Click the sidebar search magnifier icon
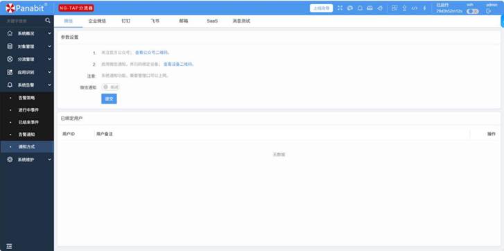Image resolution: width=504 pixels, height=251 pixels. tap(48, 21)
